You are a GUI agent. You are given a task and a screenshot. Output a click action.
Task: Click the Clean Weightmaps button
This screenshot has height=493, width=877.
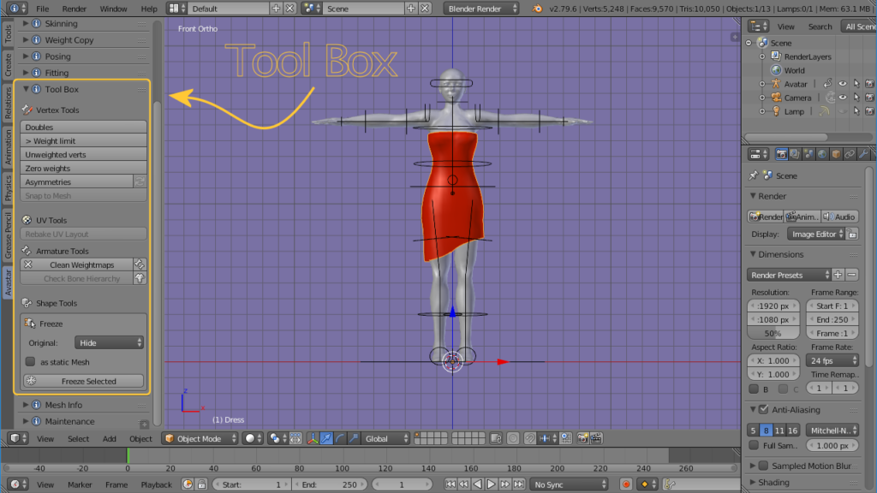coord(82,264)
